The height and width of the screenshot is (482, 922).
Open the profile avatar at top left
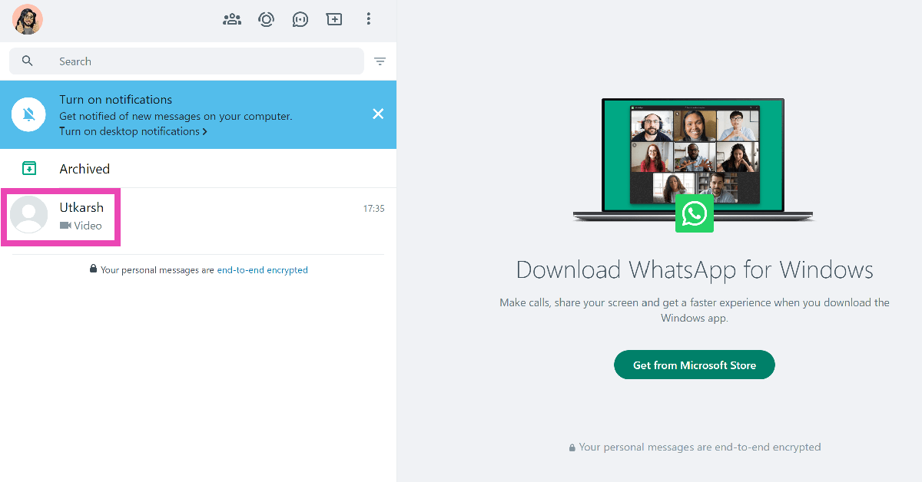pyautogui.click(x=28, y=19)
